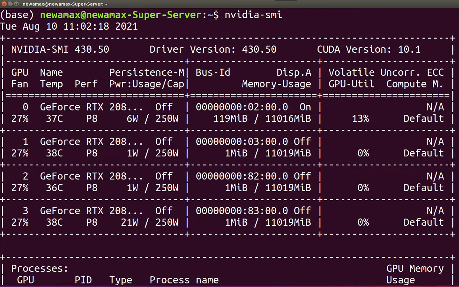Click the Name column header

[x=51, y=72]
